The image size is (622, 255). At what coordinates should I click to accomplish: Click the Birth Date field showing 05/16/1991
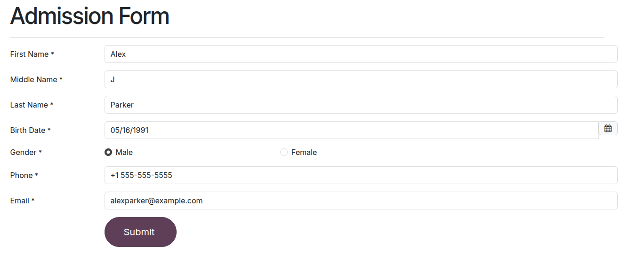pos(351,130)
